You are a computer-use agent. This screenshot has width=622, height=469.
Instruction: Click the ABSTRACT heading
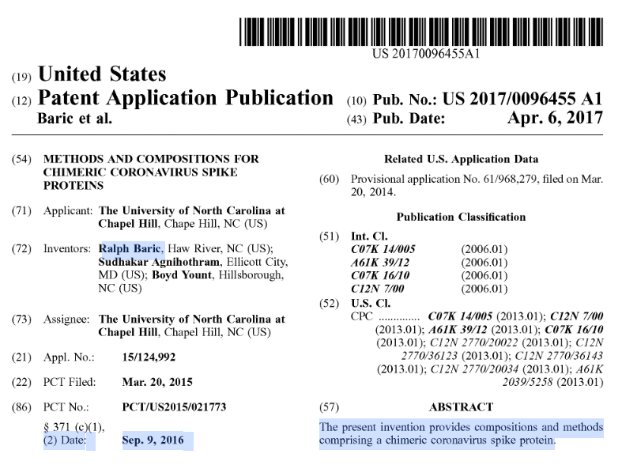461,407
